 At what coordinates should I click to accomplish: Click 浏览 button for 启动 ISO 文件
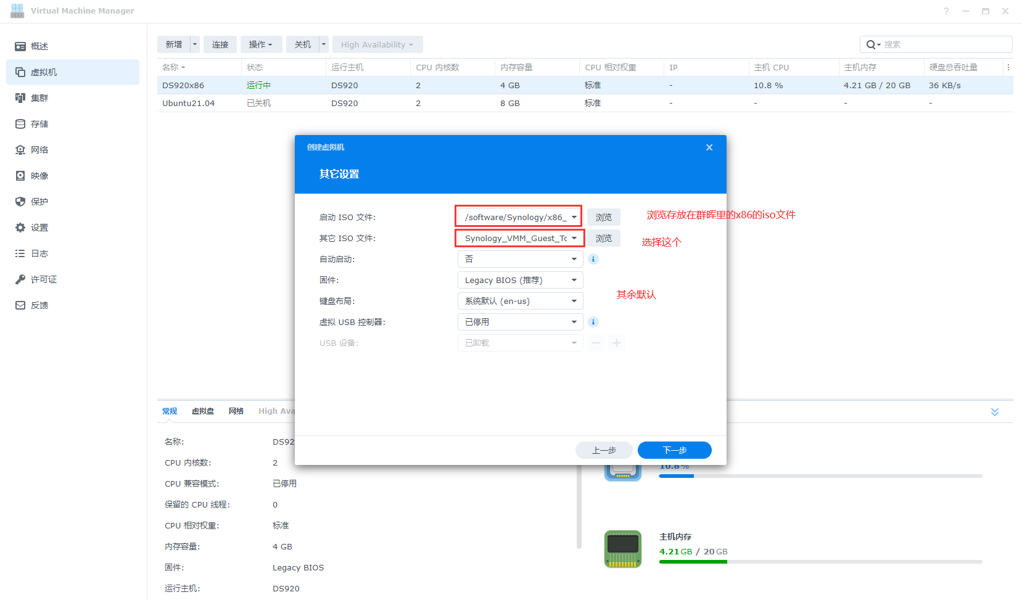[x=603, y=217]
